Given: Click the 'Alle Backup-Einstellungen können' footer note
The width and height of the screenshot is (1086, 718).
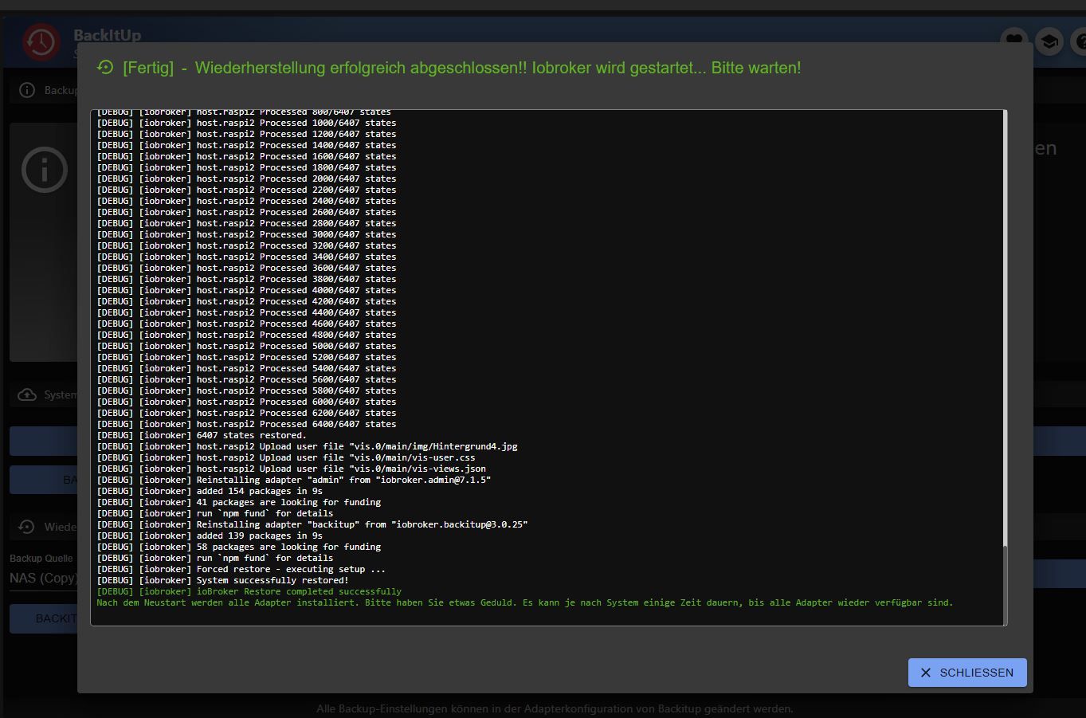Looking at the screenshot, I should click(555, 708).
